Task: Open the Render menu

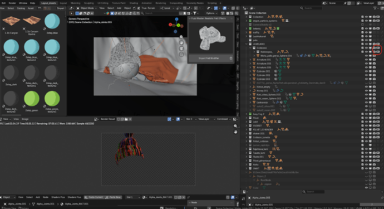Action: (x=12, y=3)
